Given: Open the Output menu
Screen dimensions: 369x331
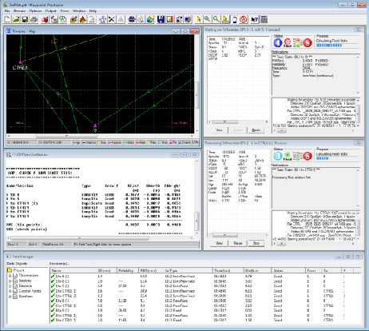Looking at the screenshot, I should tap(51, 11).
